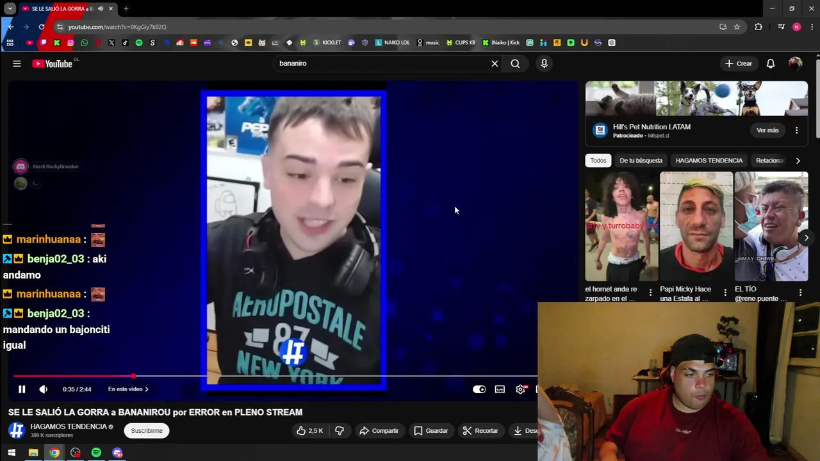Open Spotify from the taskbar

point(96,453)
